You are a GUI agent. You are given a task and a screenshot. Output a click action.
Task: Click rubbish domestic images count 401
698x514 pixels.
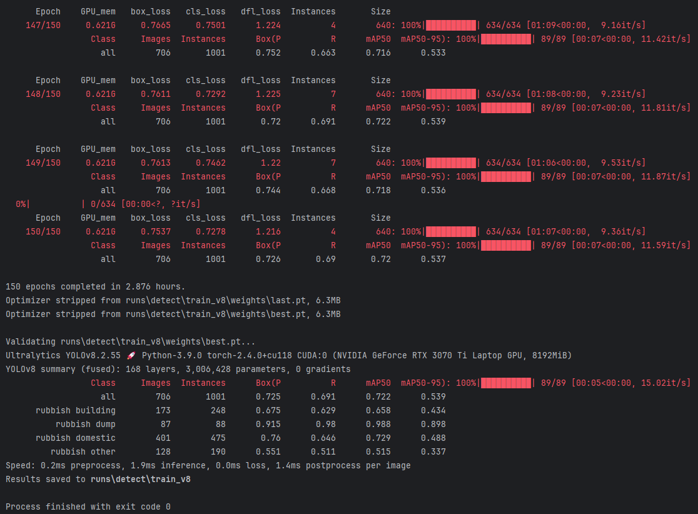click(x=163, y=438)
